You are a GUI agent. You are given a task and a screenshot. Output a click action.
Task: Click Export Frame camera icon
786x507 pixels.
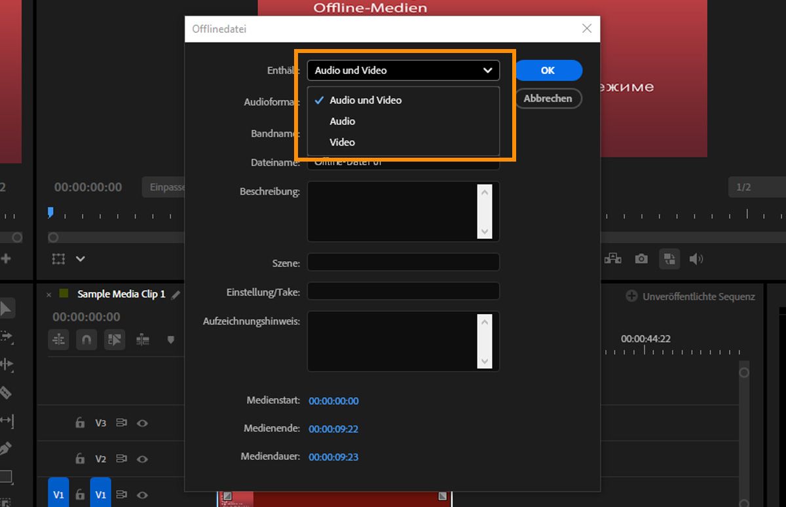pos(641,259)
